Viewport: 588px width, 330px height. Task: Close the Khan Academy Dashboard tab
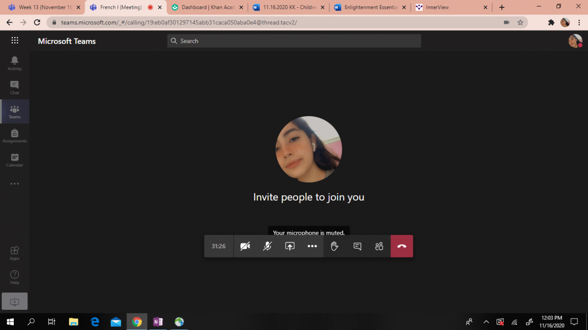click(241, 7)
